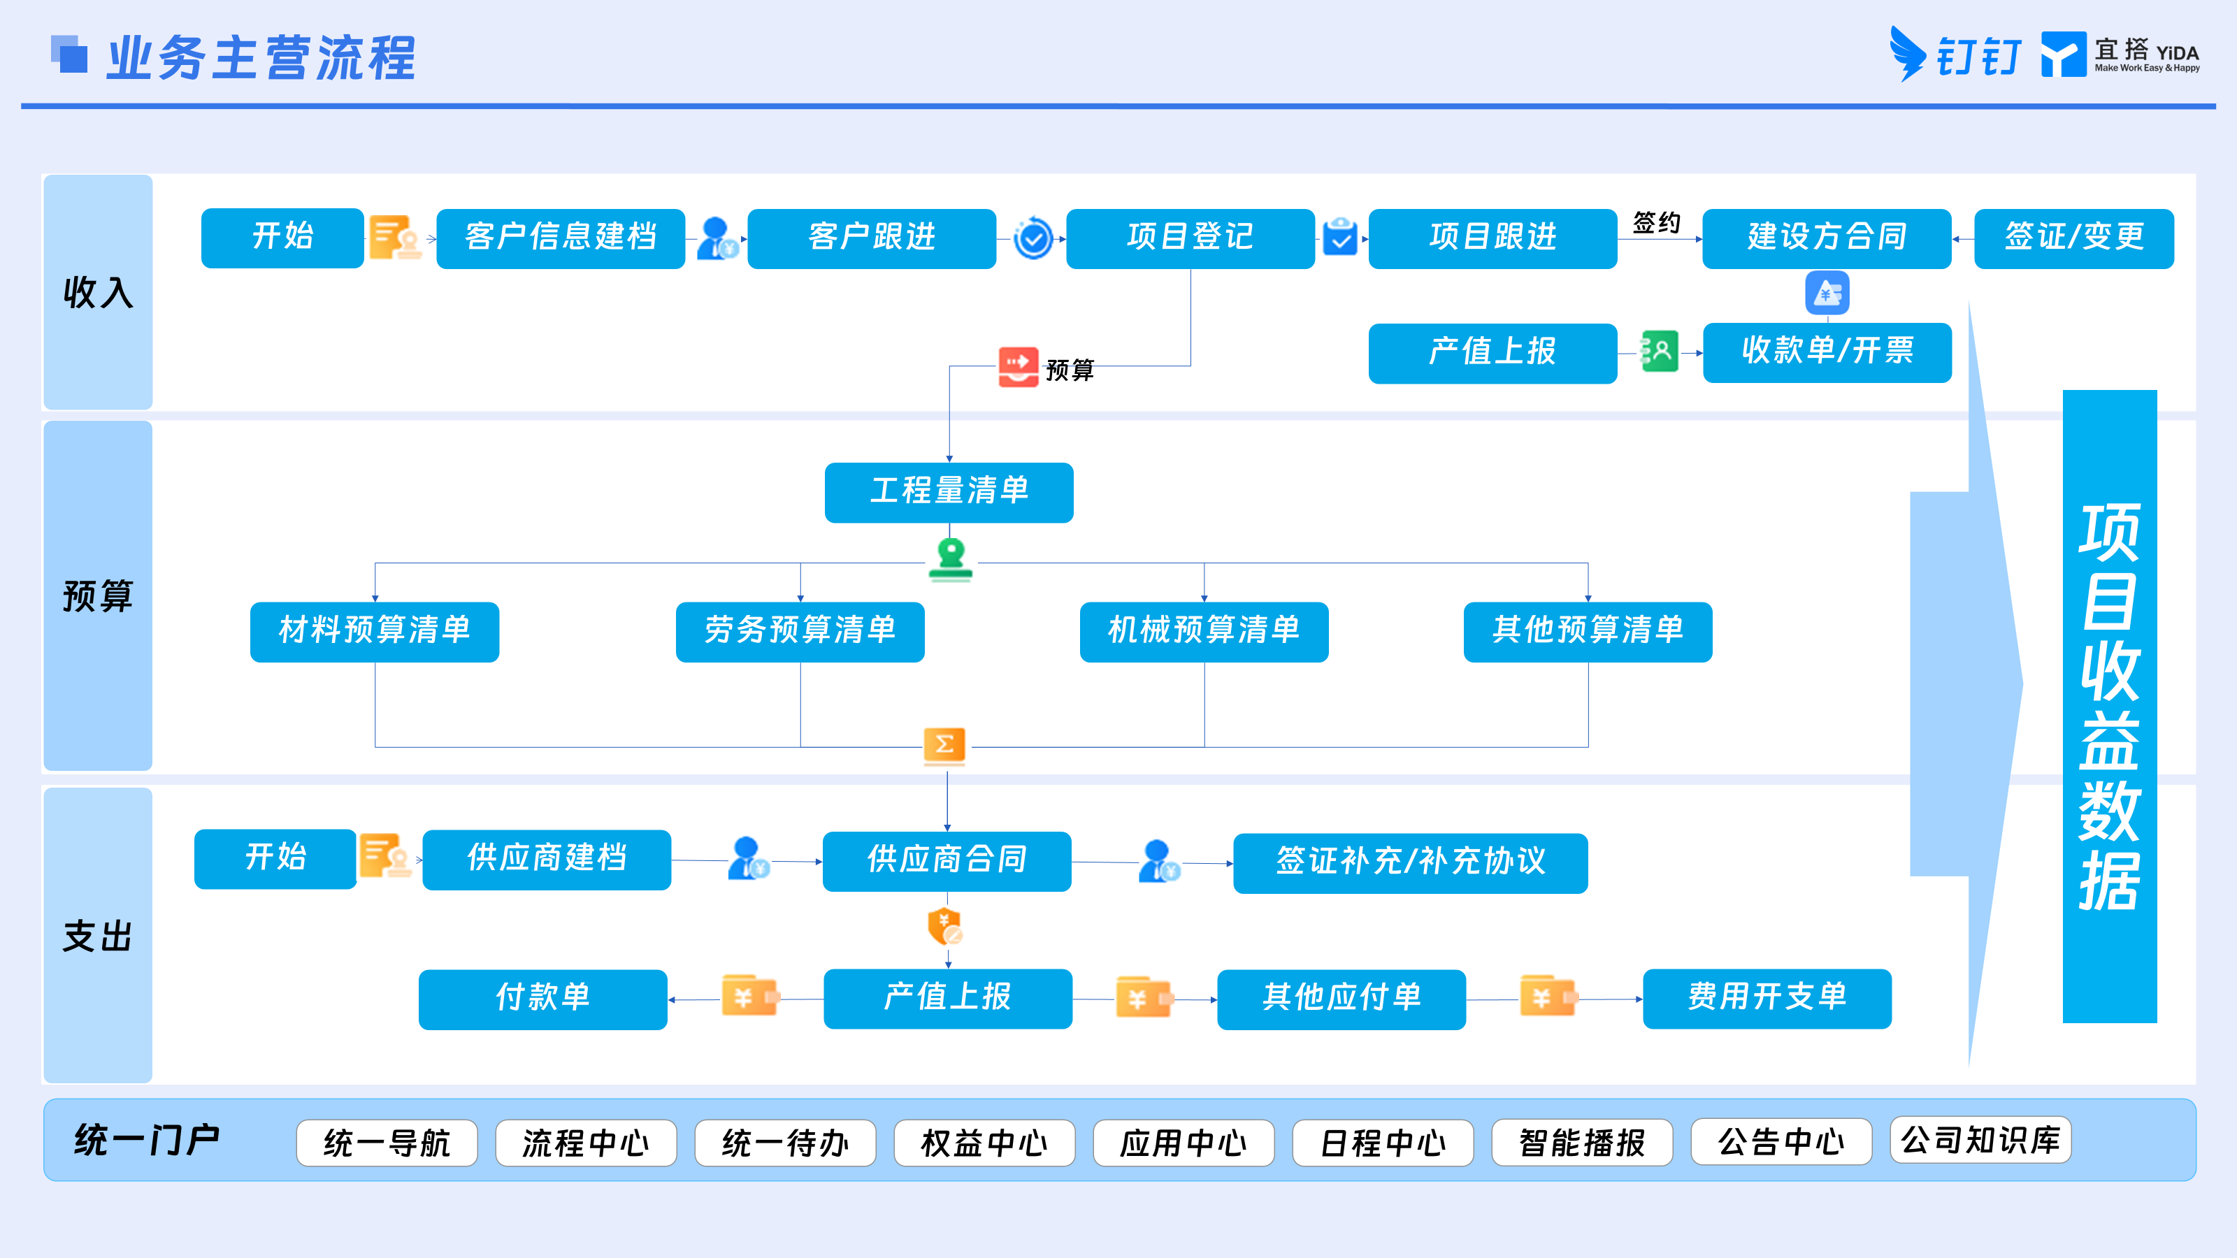Screen dimensions: 2237x1258
Task: Click the invoice icon below 建设方合同
Action: tap(1827, 294)
